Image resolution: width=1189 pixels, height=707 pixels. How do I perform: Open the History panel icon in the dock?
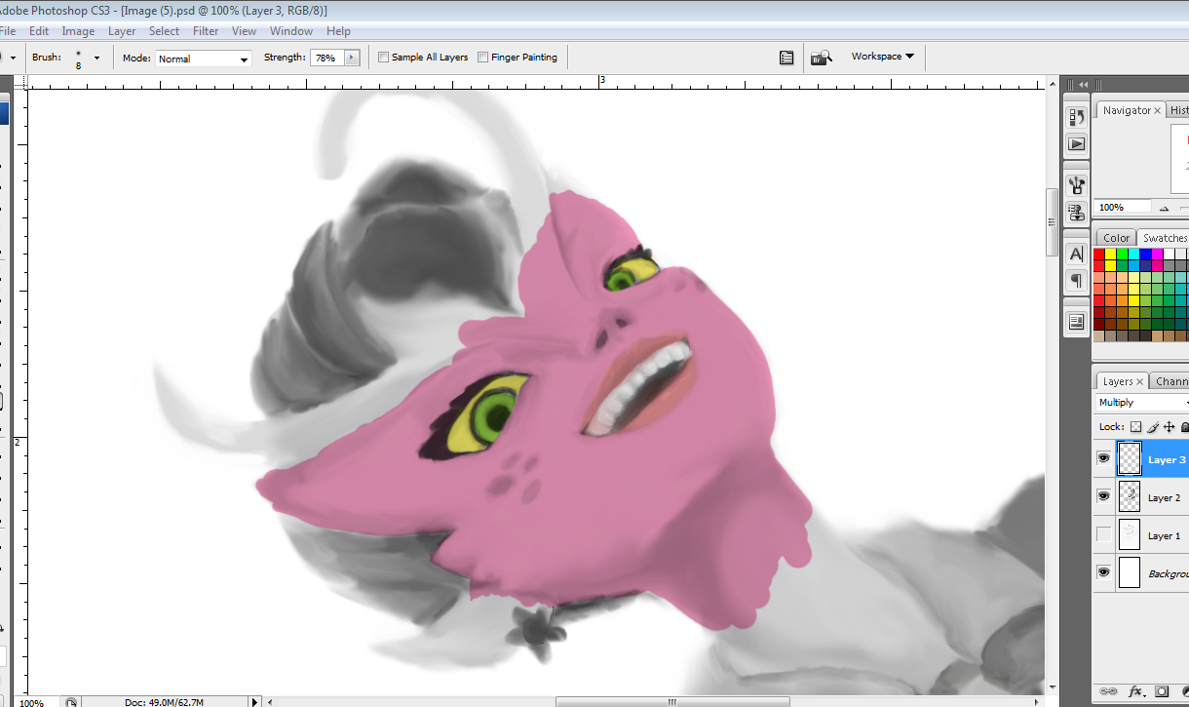[x=1077, y=118]
